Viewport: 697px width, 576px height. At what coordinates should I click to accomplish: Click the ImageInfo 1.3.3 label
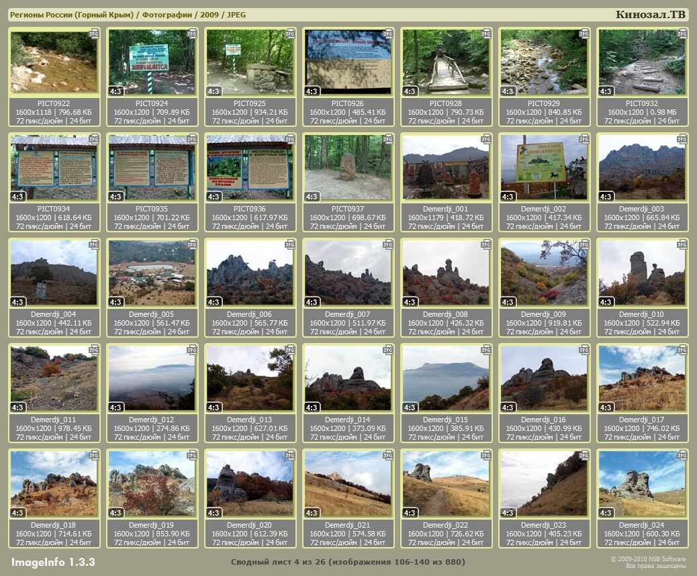point(53,562)
